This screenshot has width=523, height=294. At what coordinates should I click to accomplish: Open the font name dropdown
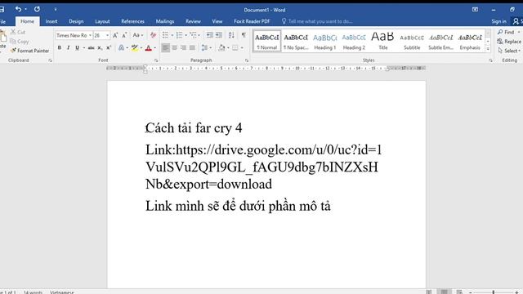90,35
